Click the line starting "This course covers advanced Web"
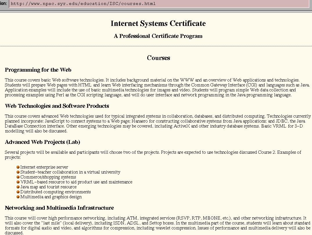 [x=158, y=116]
